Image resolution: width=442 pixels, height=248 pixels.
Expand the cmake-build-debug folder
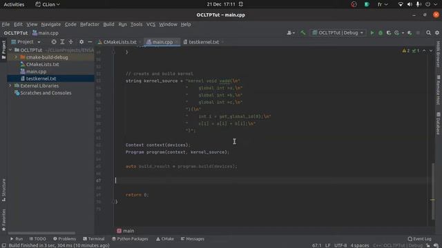tap(16, 57)
